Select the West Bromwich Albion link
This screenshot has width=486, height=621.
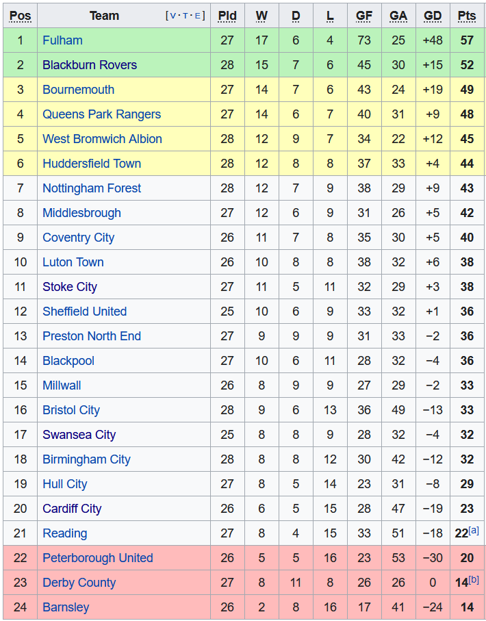tap(102, 139)
